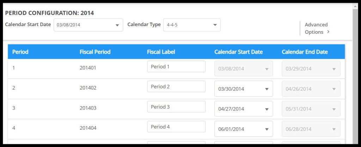
Task: Open the Calendar Type 4-4-5 dropdown
Action: point(191,25)
